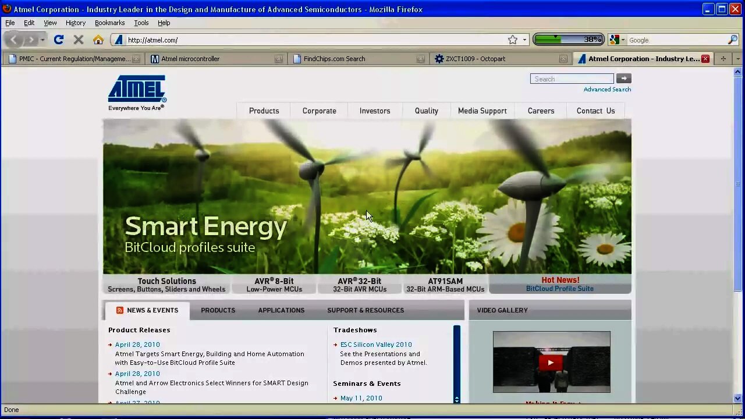The image size is (745, 419).
Task: Click the magnifier search icon
Action: coord(733,40)
